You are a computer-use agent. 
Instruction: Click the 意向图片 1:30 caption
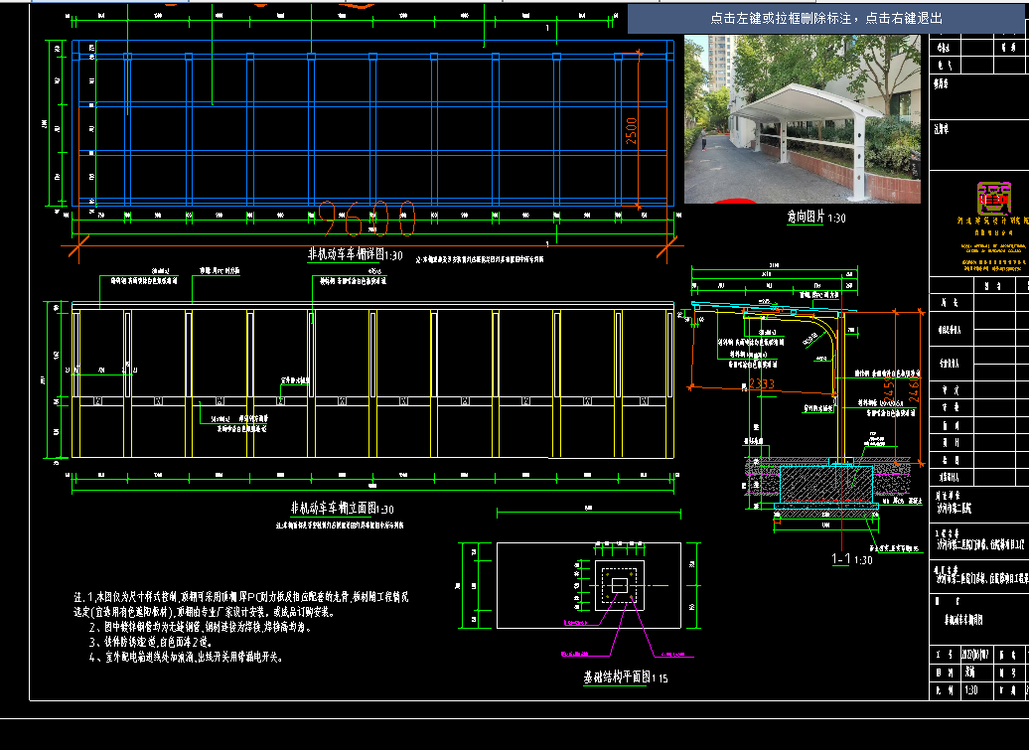815,218
